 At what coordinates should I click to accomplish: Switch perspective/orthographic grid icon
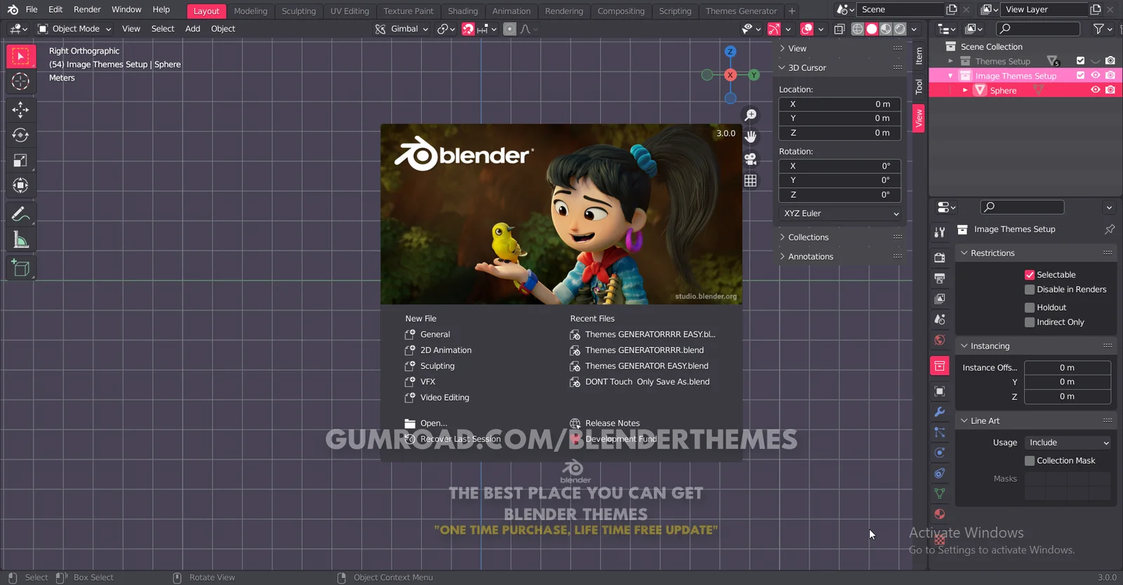coord(750,180)
